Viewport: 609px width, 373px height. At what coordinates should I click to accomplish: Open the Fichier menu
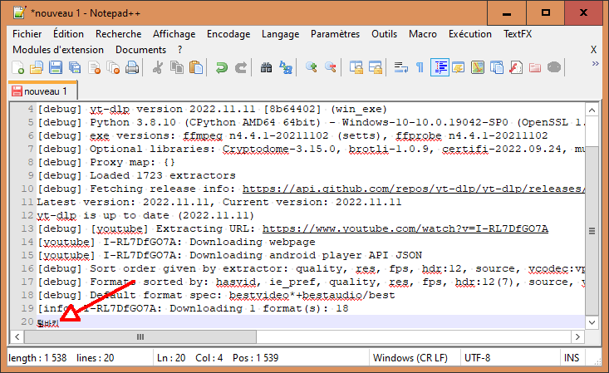point(27,34)
